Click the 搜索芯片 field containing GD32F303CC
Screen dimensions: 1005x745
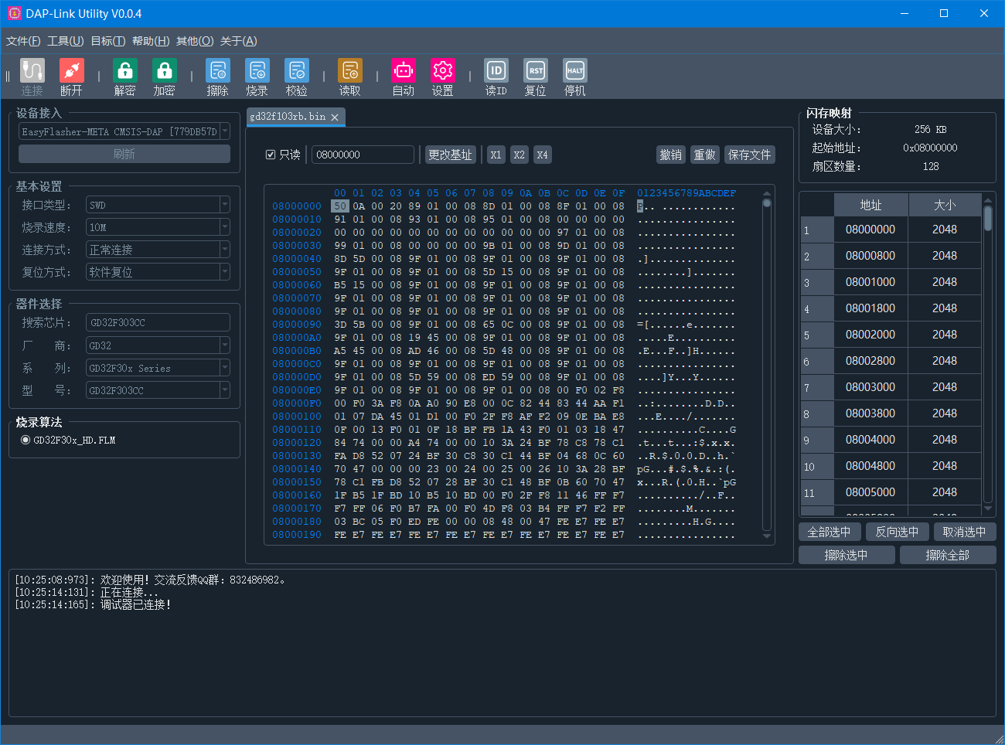[158, 322]
